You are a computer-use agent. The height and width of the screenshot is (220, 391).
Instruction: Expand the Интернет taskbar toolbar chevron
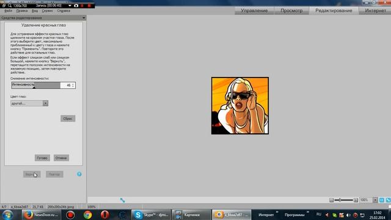tap(277, 212)
